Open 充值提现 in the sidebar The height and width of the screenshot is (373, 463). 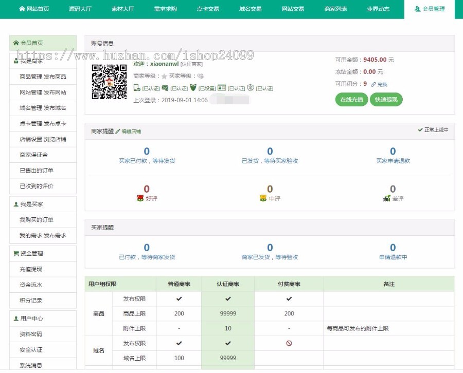pos(31,269)
